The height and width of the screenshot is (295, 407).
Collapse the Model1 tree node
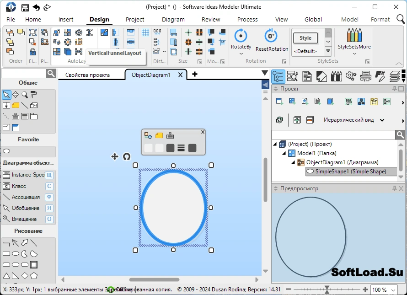tap(284, 153)
